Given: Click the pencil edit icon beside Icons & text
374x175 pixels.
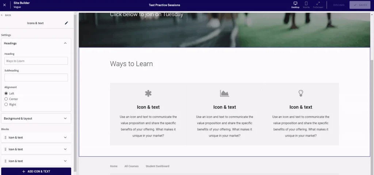Looking at the screenshot, I should 66,23.
